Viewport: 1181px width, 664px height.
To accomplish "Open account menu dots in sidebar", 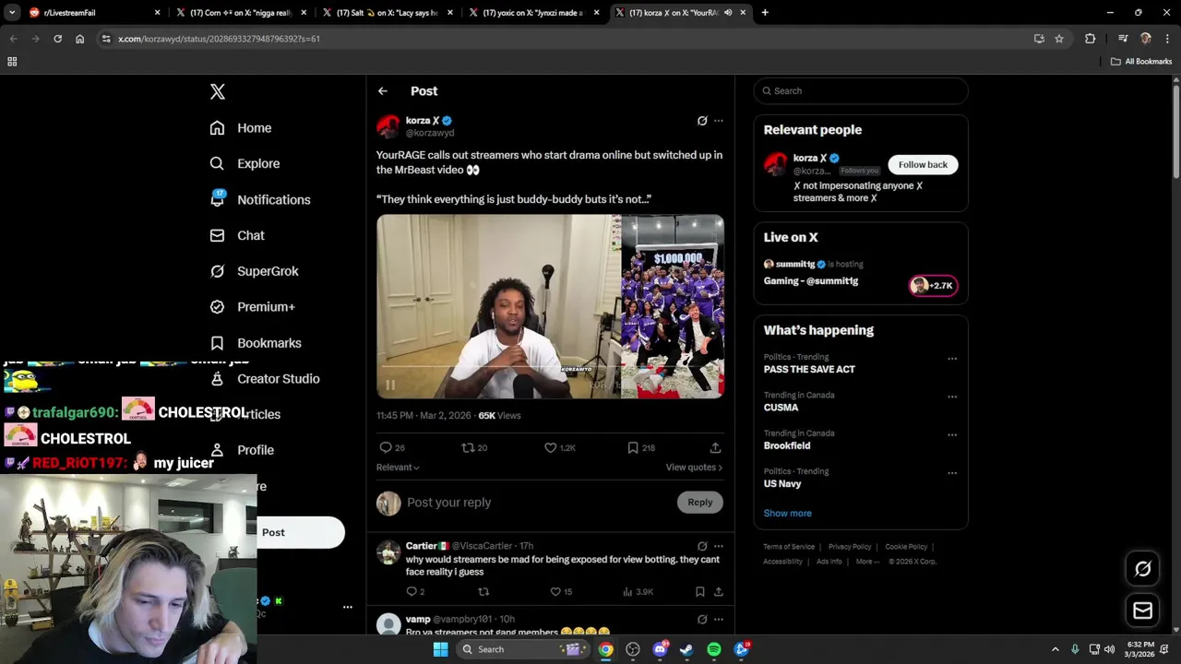I will [x=348, y=607].
